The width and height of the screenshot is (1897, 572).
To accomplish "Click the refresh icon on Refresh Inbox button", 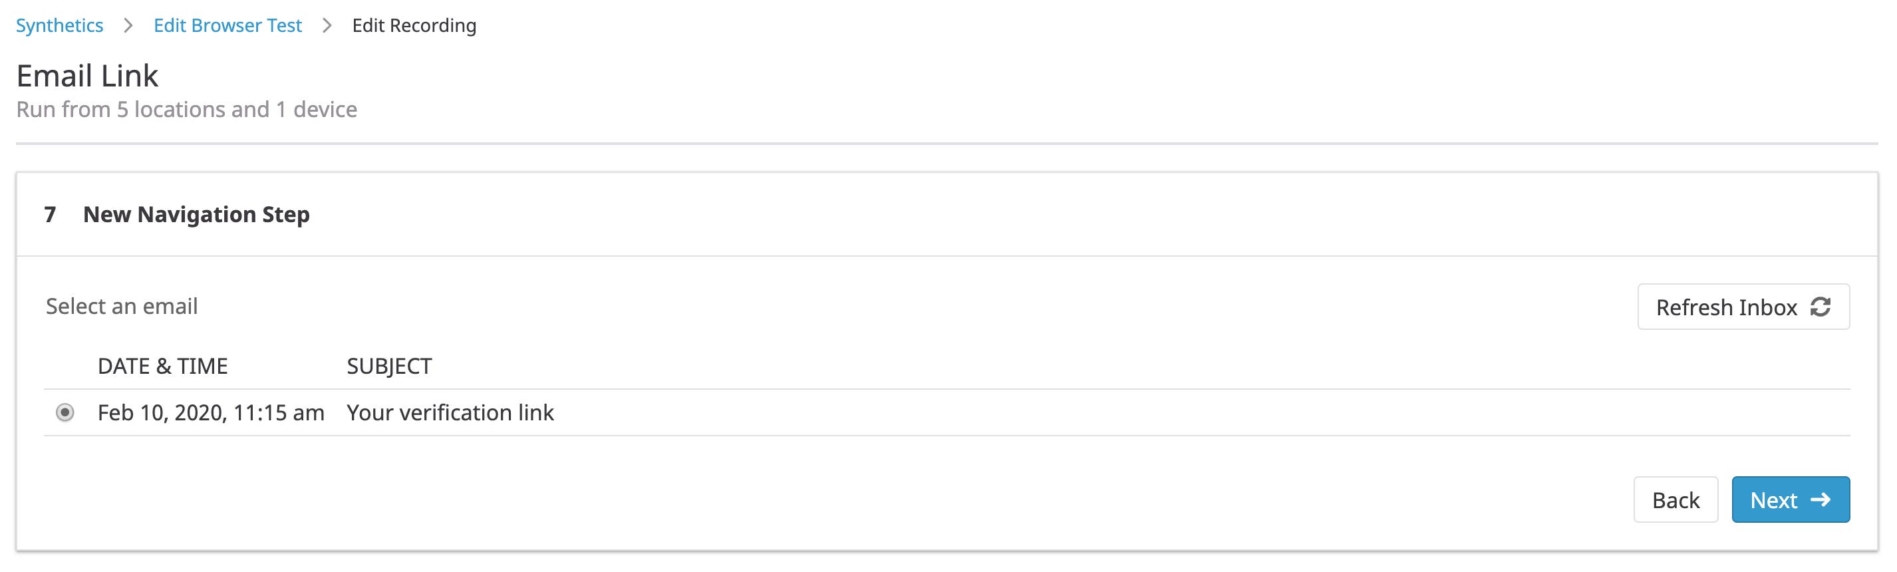I will (1822, 307).
